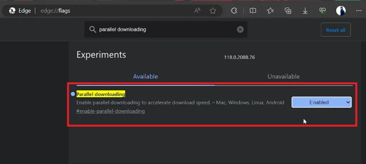The height and width of the screenshot is (164, 366).
Task: Click the Read aloud icon in address bar
Action: [x=197, y=11]
